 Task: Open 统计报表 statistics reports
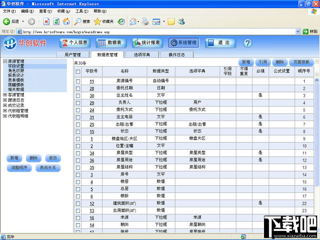(147, 43)
